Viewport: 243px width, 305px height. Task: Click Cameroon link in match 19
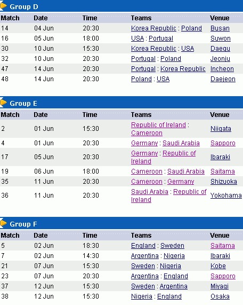coord(147,171)
